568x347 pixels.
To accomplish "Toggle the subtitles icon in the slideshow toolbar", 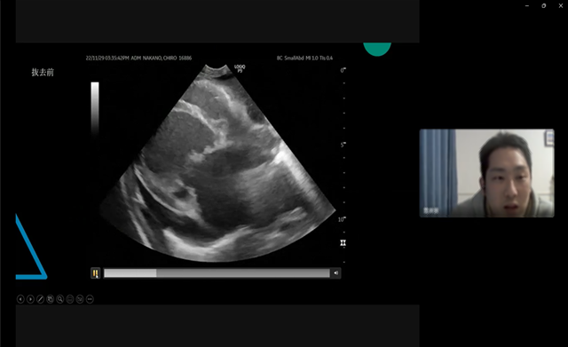I will click(70, 299).
